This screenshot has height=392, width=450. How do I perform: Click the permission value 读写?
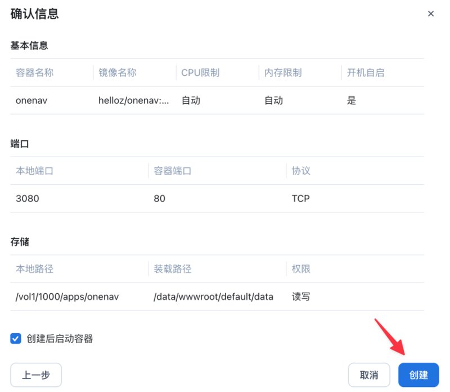coord(301,297)
